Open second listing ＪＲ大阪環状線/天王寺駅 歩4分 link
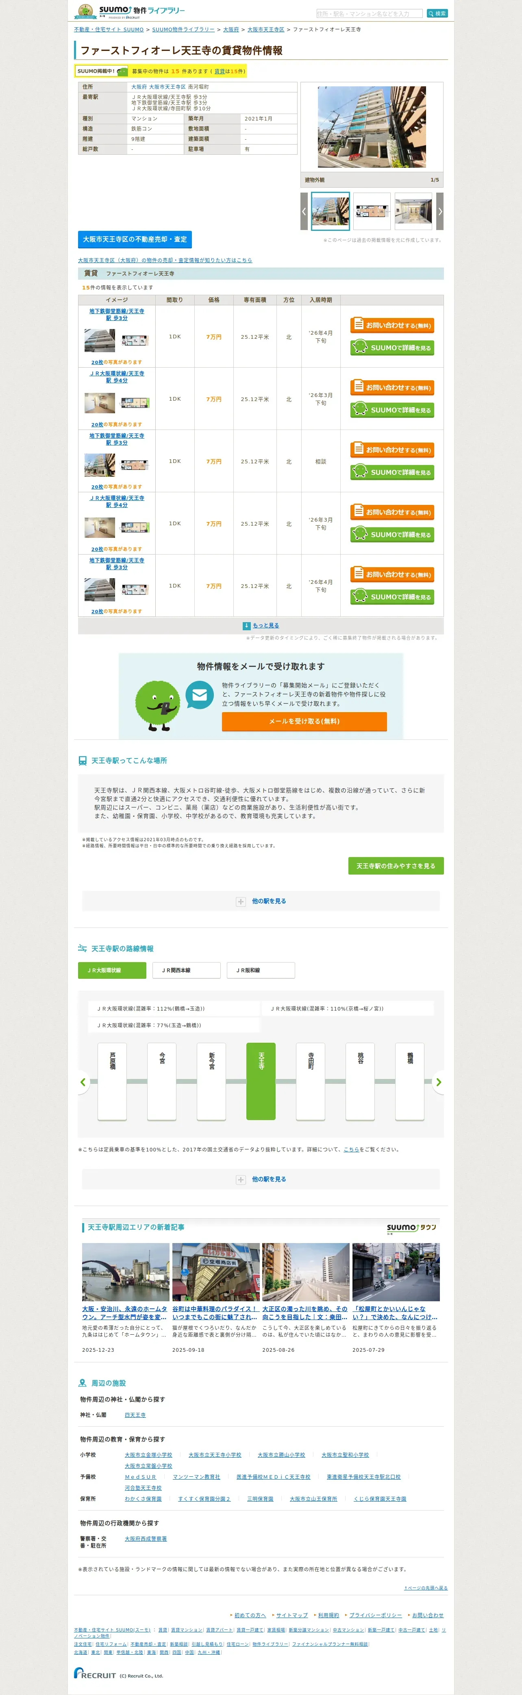The width and height of the screenshot is (522, 1695). pyautogui.click(x=117, y=377)
